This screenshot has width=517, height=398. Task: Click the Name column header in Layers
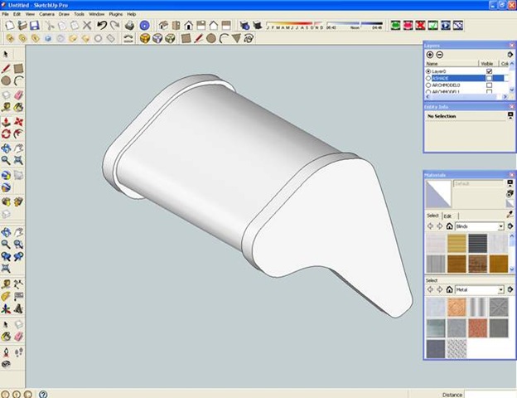point(432,63)
